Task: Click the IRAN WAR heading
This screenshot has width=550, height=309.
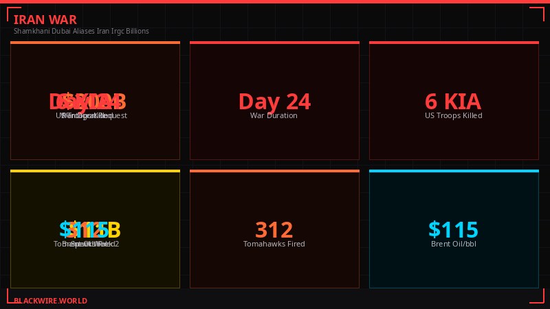Action: pyautogui.click(x=45, y=20)
